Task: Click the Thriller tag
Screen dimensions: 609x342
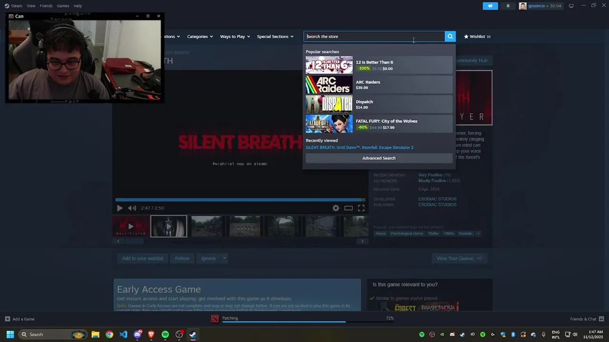Action: 433,234
